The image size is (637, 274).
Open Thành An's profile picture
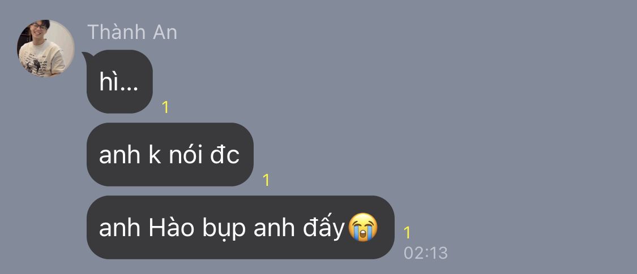[45, 48]
